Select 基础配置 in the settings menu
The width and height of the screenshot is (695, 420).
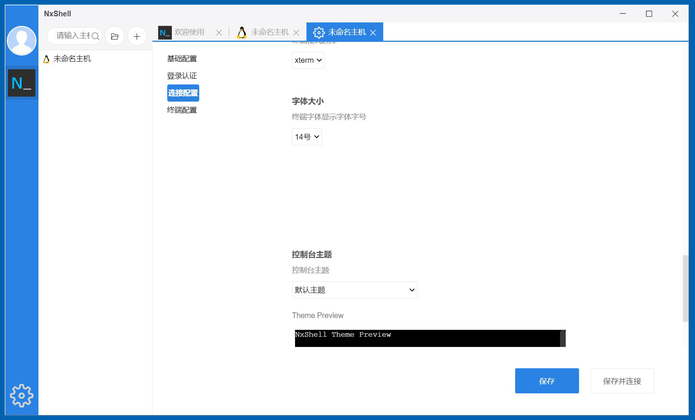tap(182, 58)
